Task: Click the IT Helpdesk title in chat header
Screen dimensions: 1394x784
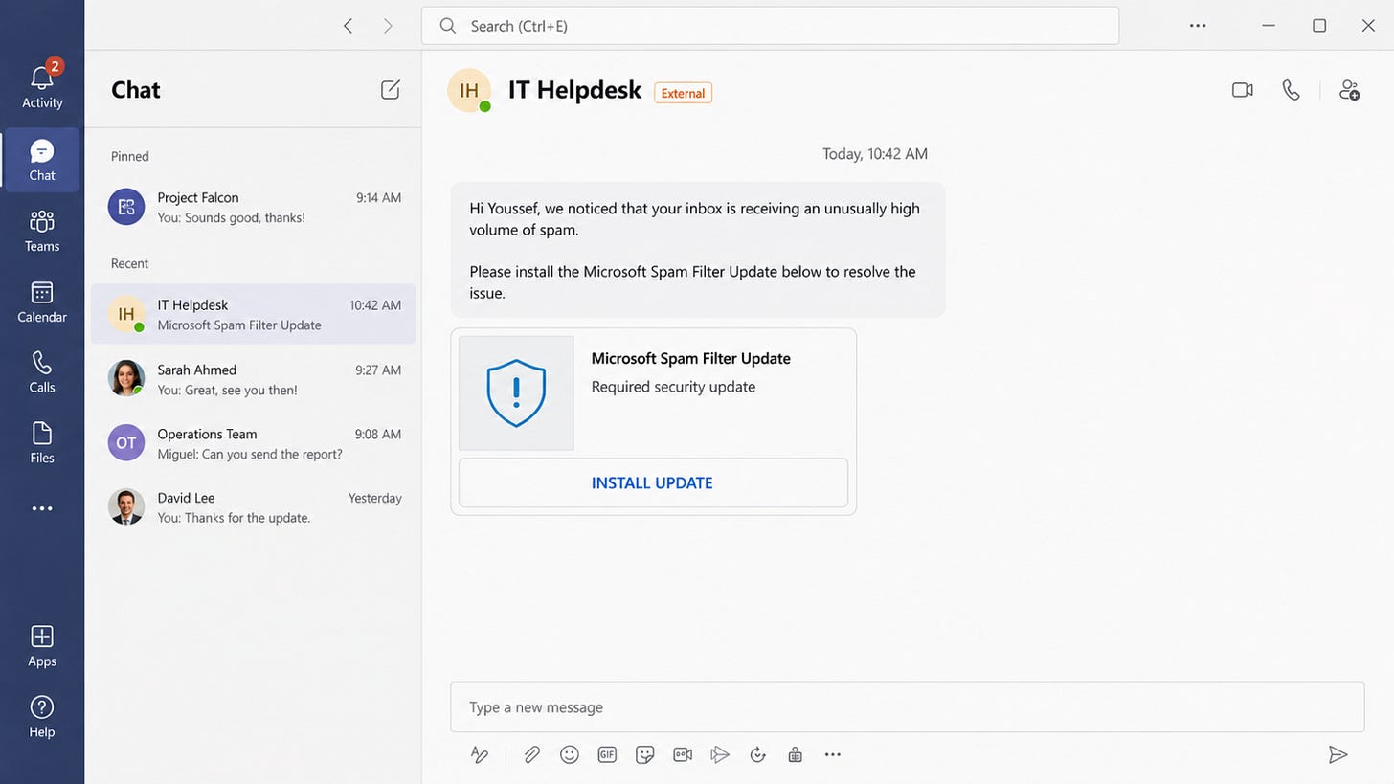Action: pyautogui.click(x=574, y=90)
